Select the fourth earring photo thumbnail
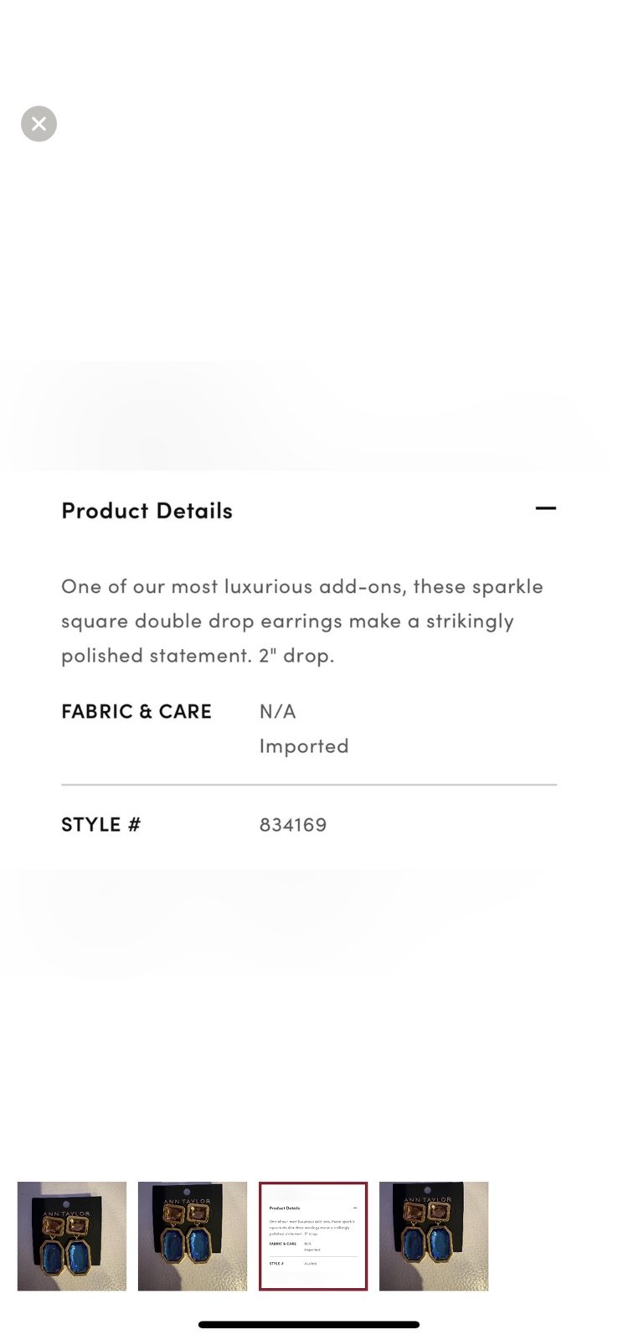Viewport: 618px width, 1340px height. [434, 1236]
